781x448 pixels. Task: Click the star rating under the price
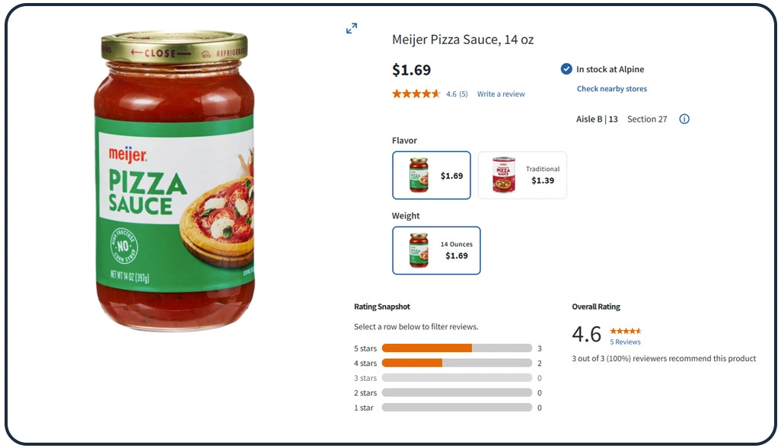coord(416,94)
